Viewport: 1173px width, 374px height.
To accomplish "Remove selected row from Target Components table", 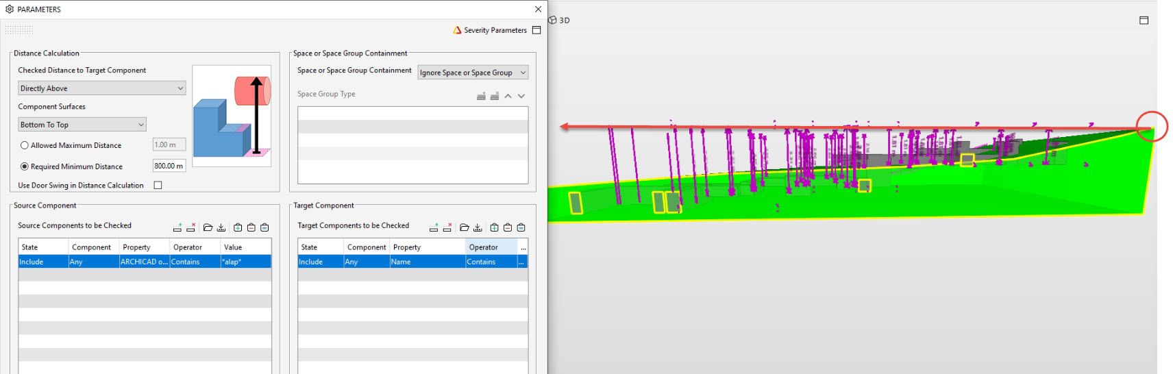I will 447,227.
